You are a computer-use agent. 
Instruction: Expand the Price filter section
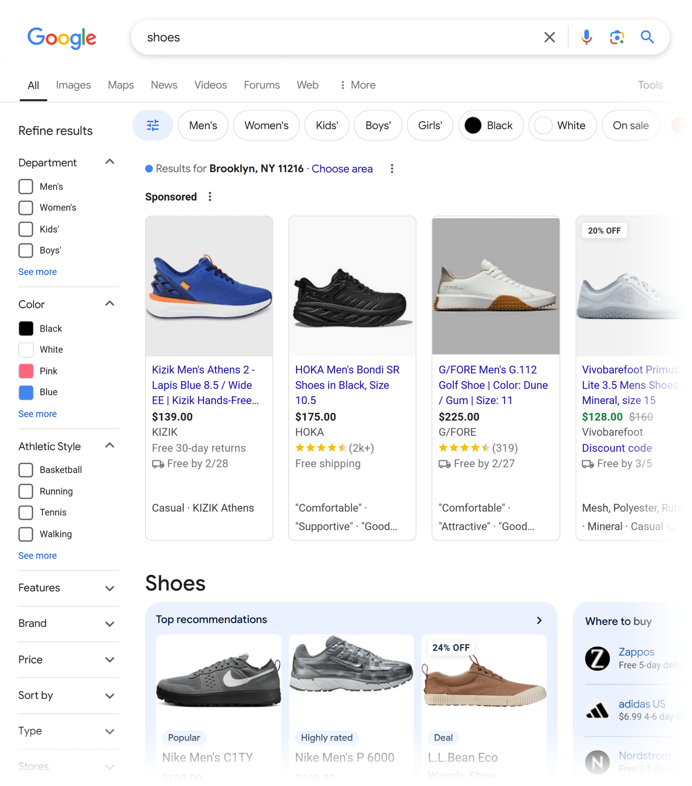point(109,660)
